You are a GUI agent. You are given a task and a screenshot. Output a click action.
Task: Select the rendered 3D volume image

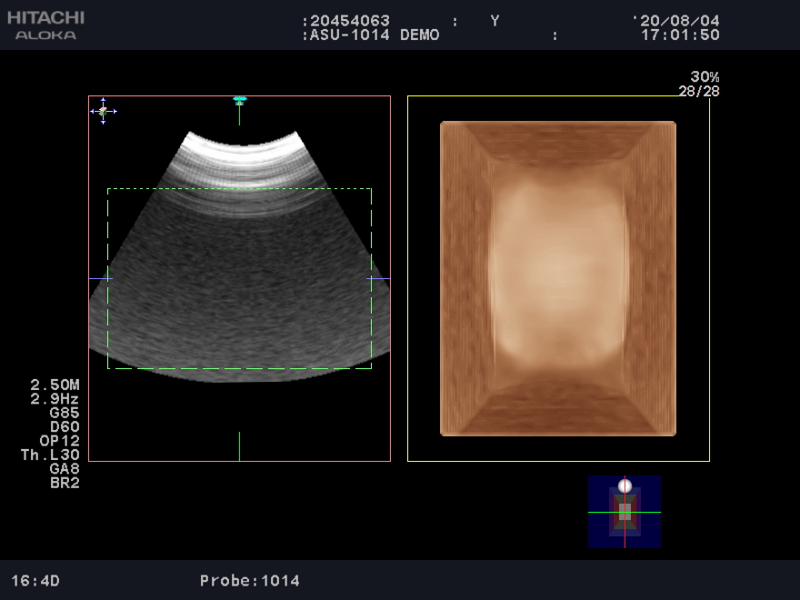pyautogui.click(x=558, y=278)
